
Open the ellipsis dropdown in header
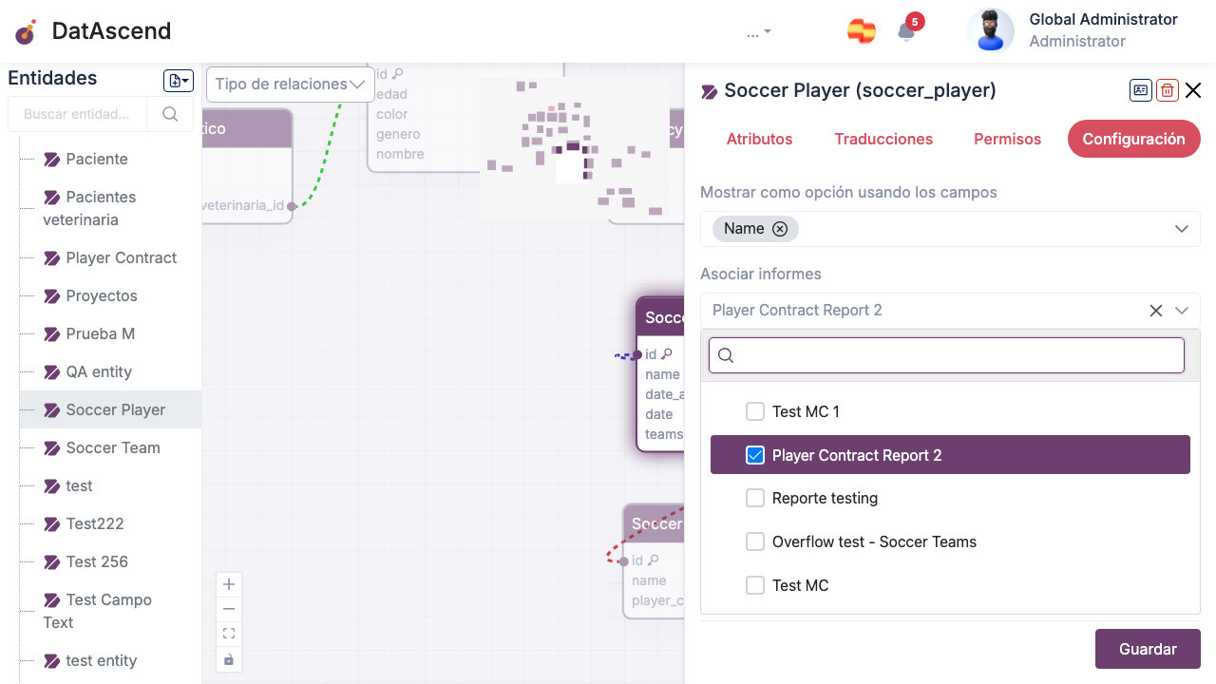coord(758,32)
